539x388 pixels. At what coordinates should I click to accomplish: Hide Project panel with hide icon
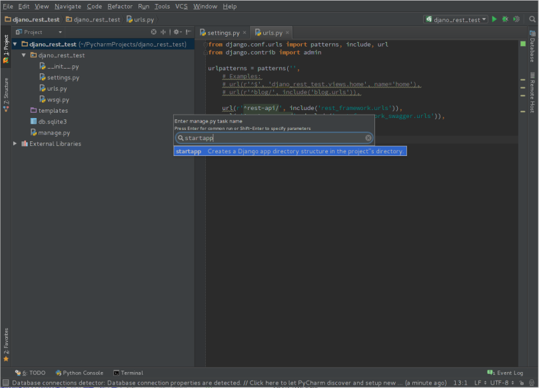[189, 32]
